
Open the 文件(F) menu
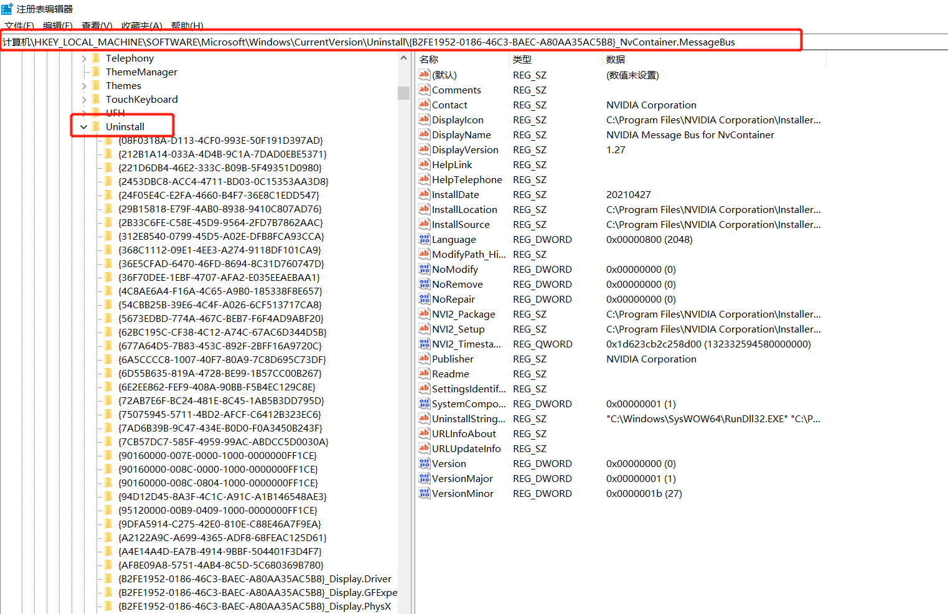pos(19,26)
